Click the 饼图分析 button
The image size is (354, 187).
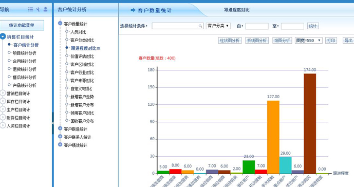[282, 41]
